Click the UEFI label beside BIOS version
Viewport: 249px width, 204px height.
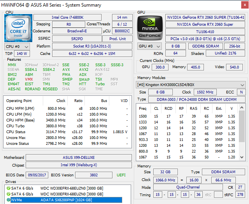(x=121, y=175)
